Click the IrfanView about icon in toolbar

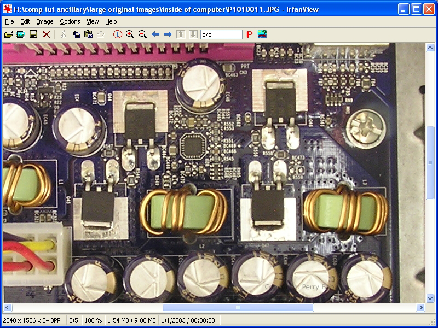click(x=262, y=34)
